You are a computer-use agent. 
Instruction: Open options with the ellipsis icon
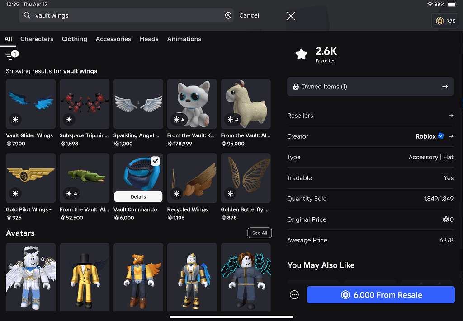coord(294,294)
